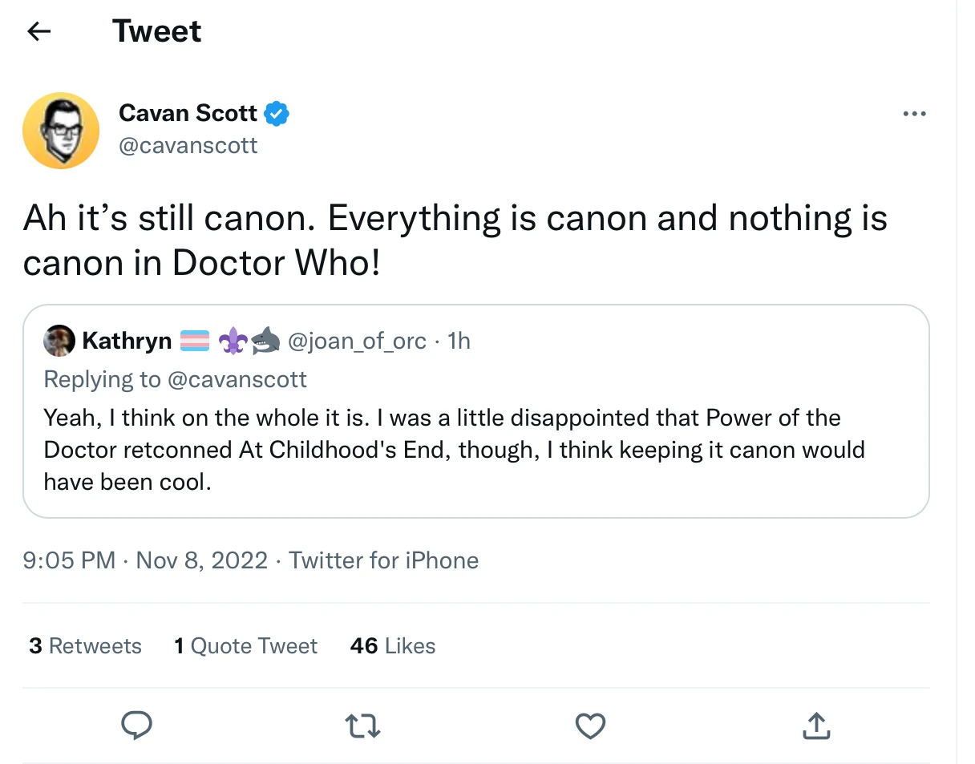Click the Twitter for iPhone source label
Screen dimensions: 975x764
pos(383,560)
